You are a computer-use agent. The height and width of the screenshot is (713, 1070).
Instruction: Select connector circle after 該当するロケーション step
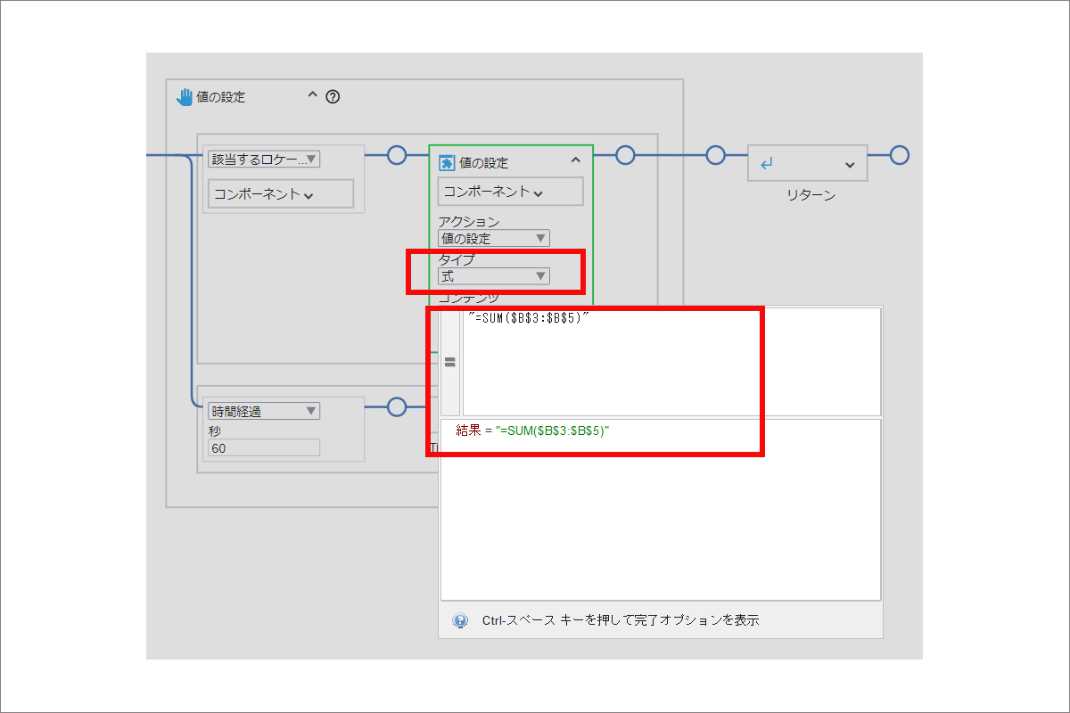coord(397,155)
